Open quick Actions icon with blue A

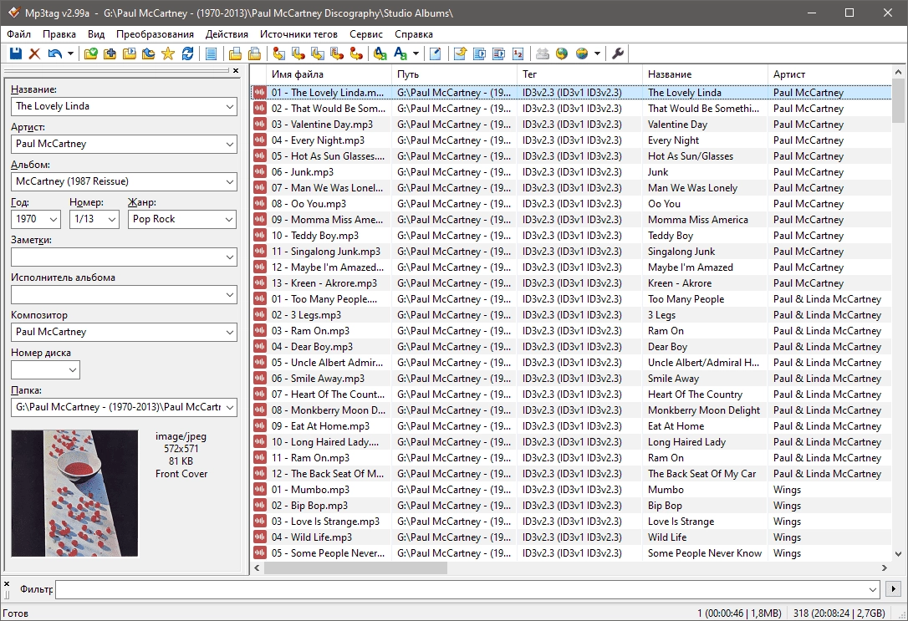400,53
